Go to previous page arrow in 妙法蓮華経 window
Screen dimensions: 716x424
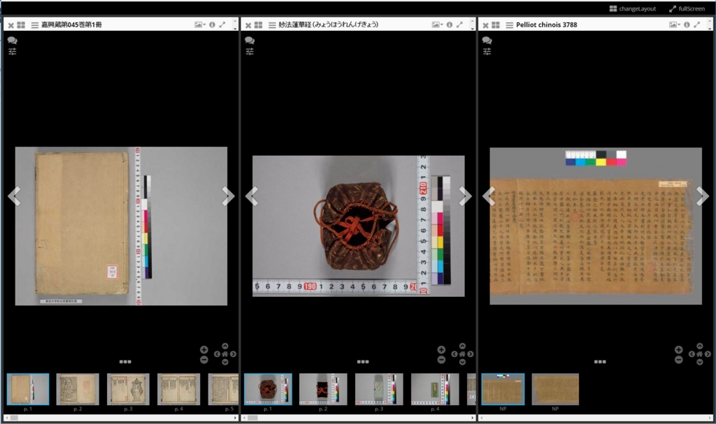click(252, 196)
